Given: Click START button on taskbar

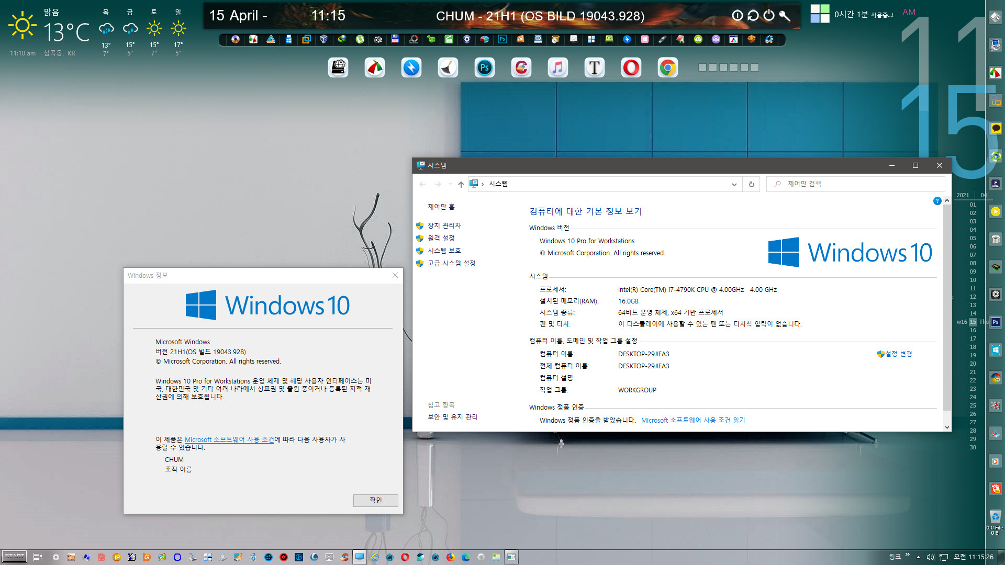Looking at the screenshot, I should (14, 557).
